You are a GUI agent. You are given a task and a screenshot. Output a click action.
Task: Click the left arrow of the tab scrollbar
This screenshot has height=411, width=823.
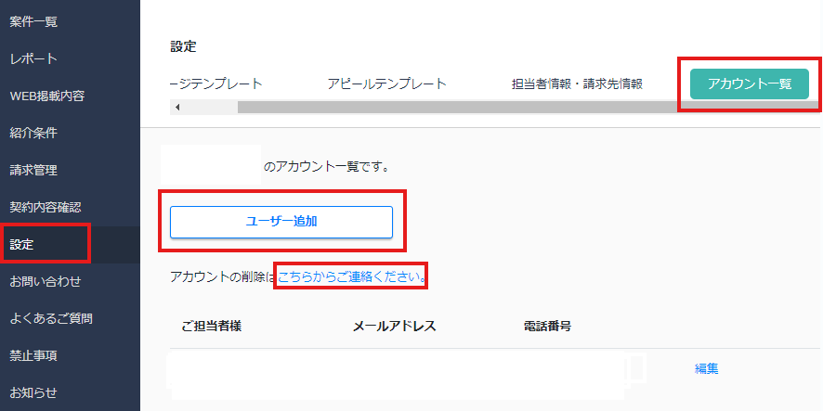(x=177, y=107)
